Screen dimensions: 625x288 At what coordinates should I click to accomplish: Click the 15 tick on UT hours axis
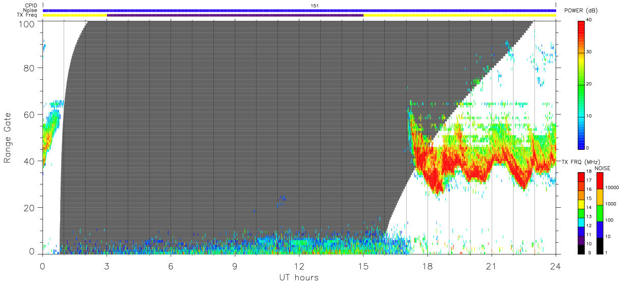pyautogui.click(x=363, y=266)
